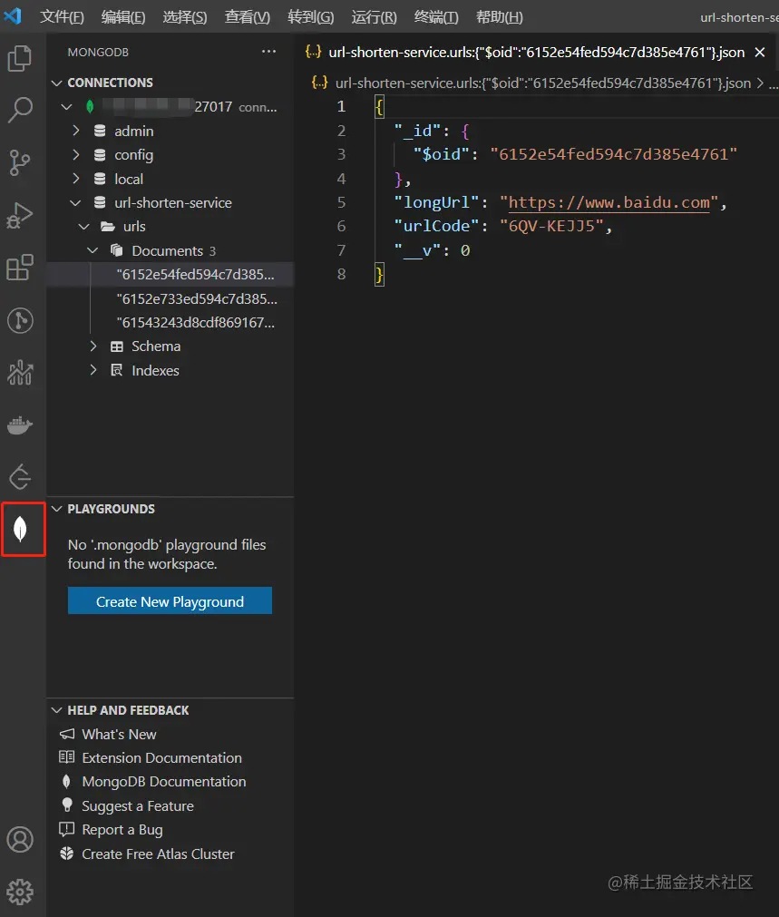Open Source Control view in activity bar
This screenshot has width=779, height=917.
(x=20, y=162)
